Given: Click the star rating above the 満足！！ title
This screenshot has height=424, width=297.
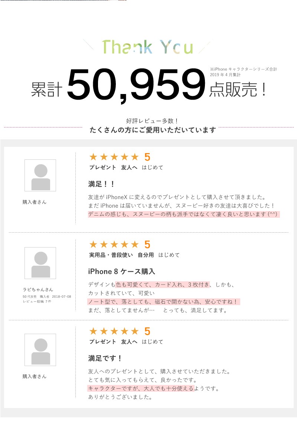Looking at the screenshot, I should pyautogui.click(x=114, y=157).
